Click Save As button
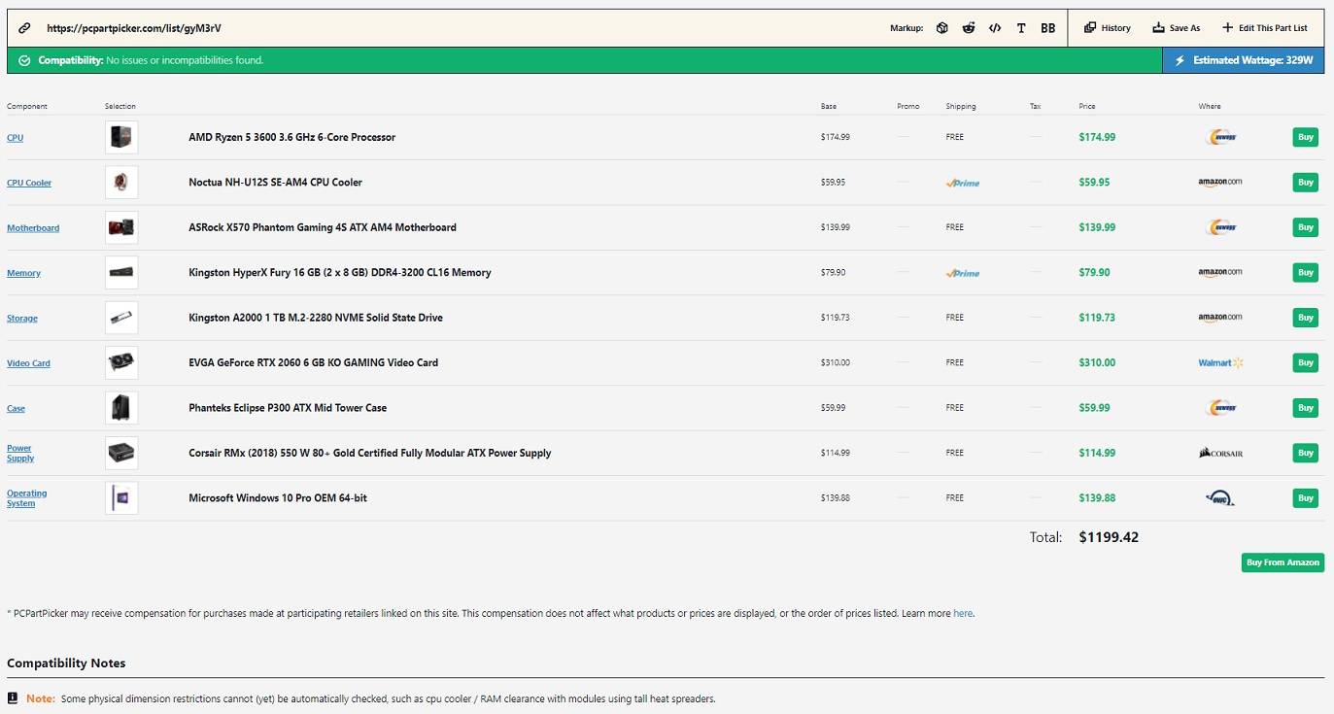This screenshot has width=1334, height=714. 1177,28
